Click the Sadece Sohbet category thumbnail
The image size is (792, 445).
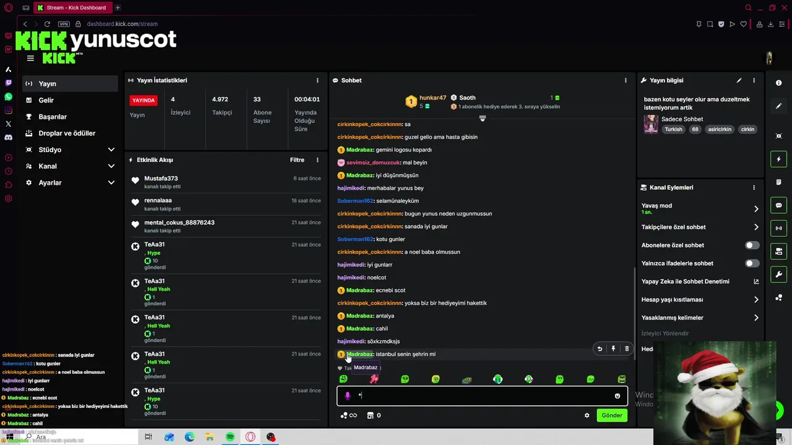coord(651,124)
